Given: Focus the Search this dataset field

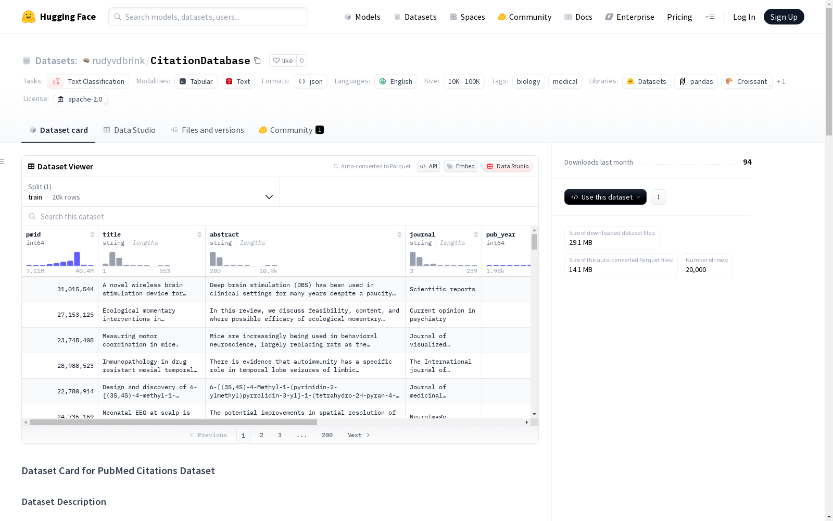Looking at the screenshot, I should point(280,216).
